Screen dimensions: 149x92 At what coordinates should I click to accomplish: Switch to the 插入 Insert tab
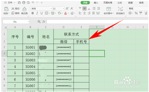coord(96,3)
